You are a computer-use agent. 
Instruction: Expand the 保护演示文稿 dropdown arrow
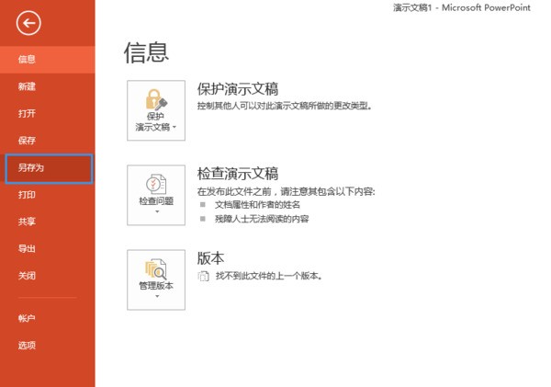(174, 128)
